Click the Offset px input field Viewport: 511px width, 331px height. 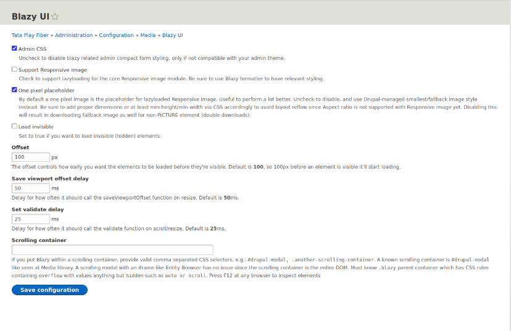tap(31, 157)
